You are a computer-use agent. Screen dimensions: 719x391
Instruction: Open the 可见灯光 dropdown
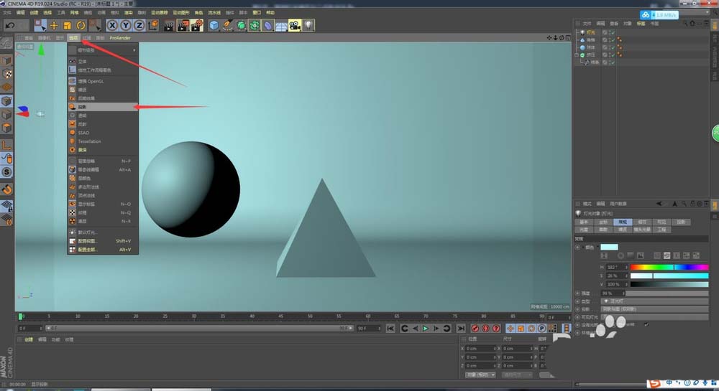click(x=655, y=317)
